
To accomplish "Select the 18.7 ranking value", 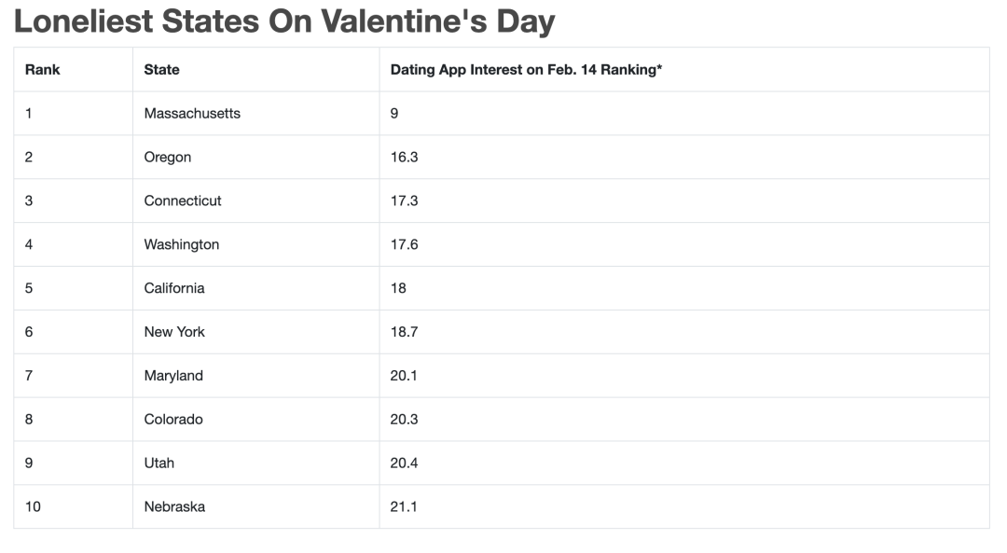I will tap(404, 331).
